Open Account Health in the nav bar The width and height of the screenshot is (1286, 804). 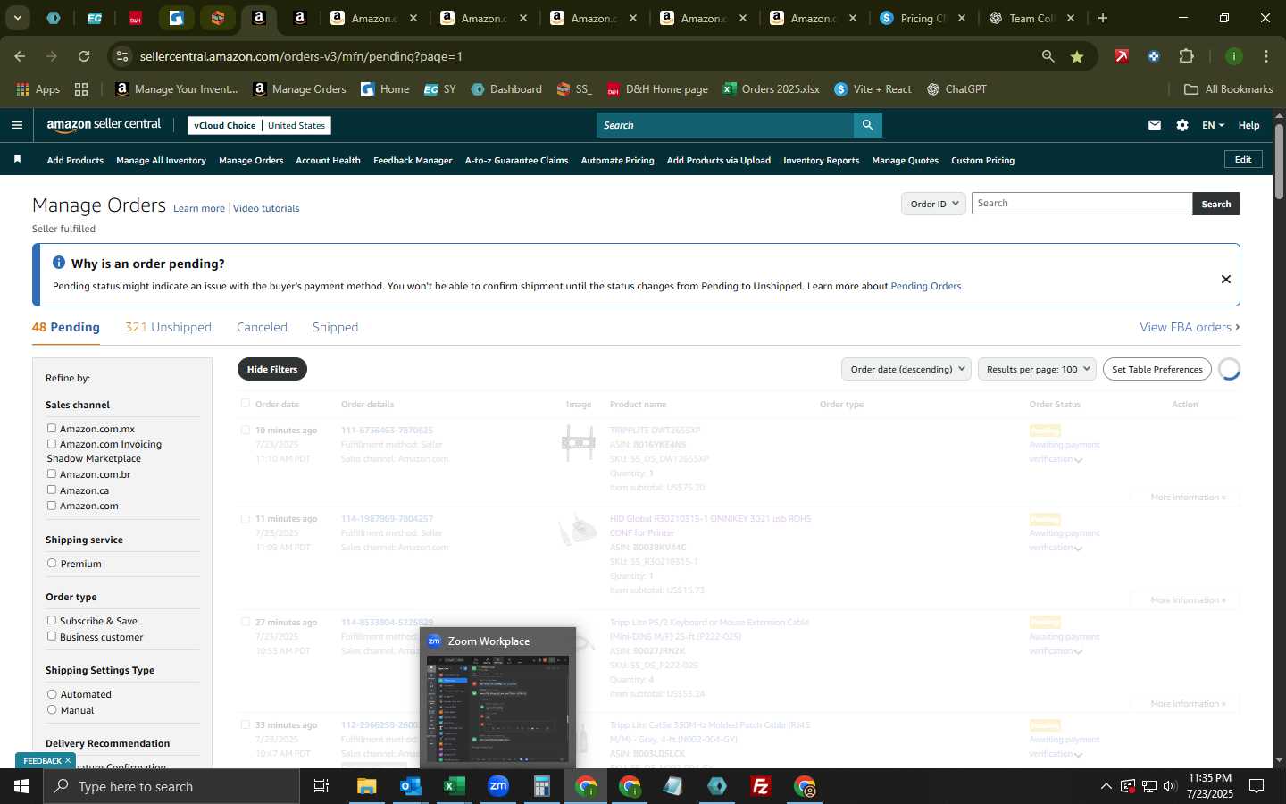point(328,161)
